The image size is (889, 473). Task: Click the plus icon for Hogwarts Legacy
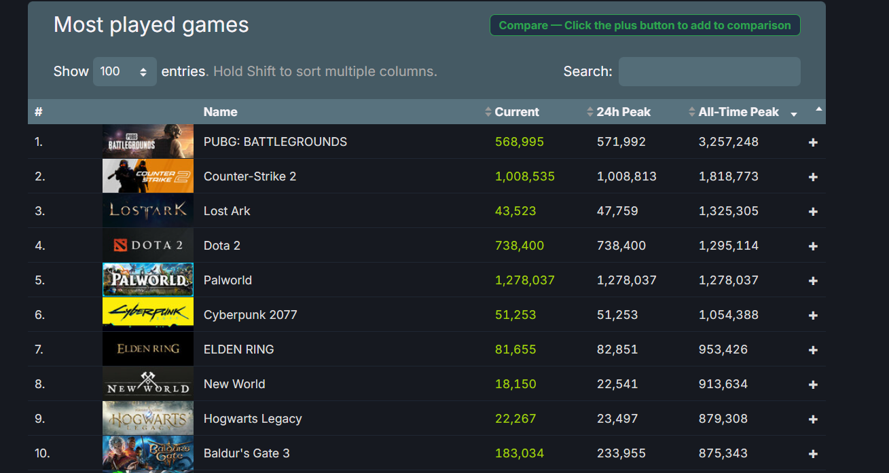pos(813,419)
